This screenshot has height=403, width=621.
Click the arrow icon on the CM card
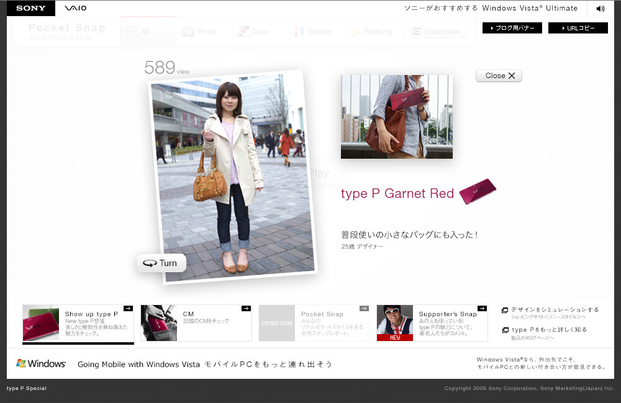coord(246,309)
